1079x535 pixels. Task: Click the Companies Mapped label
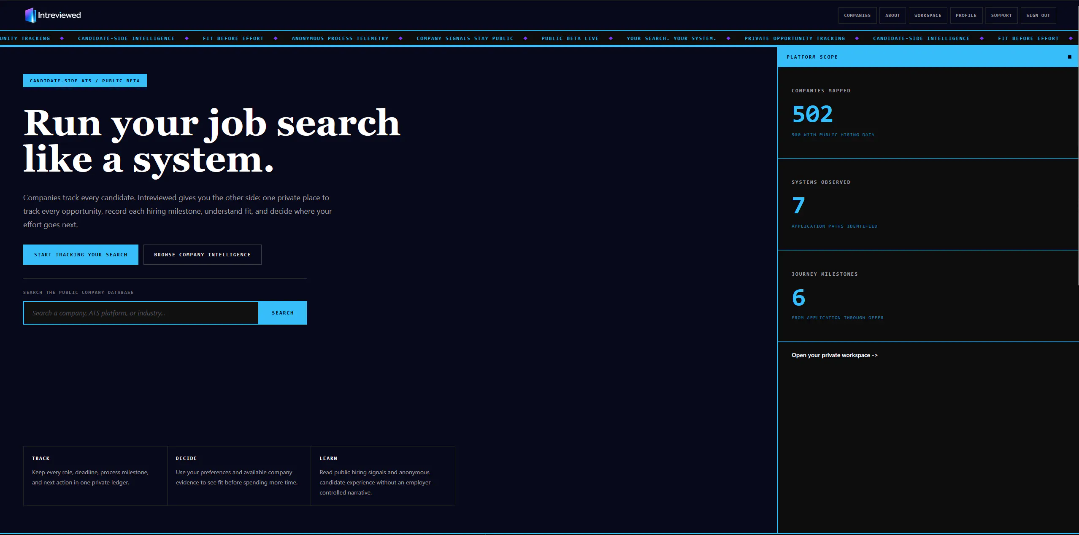[821, 91]
